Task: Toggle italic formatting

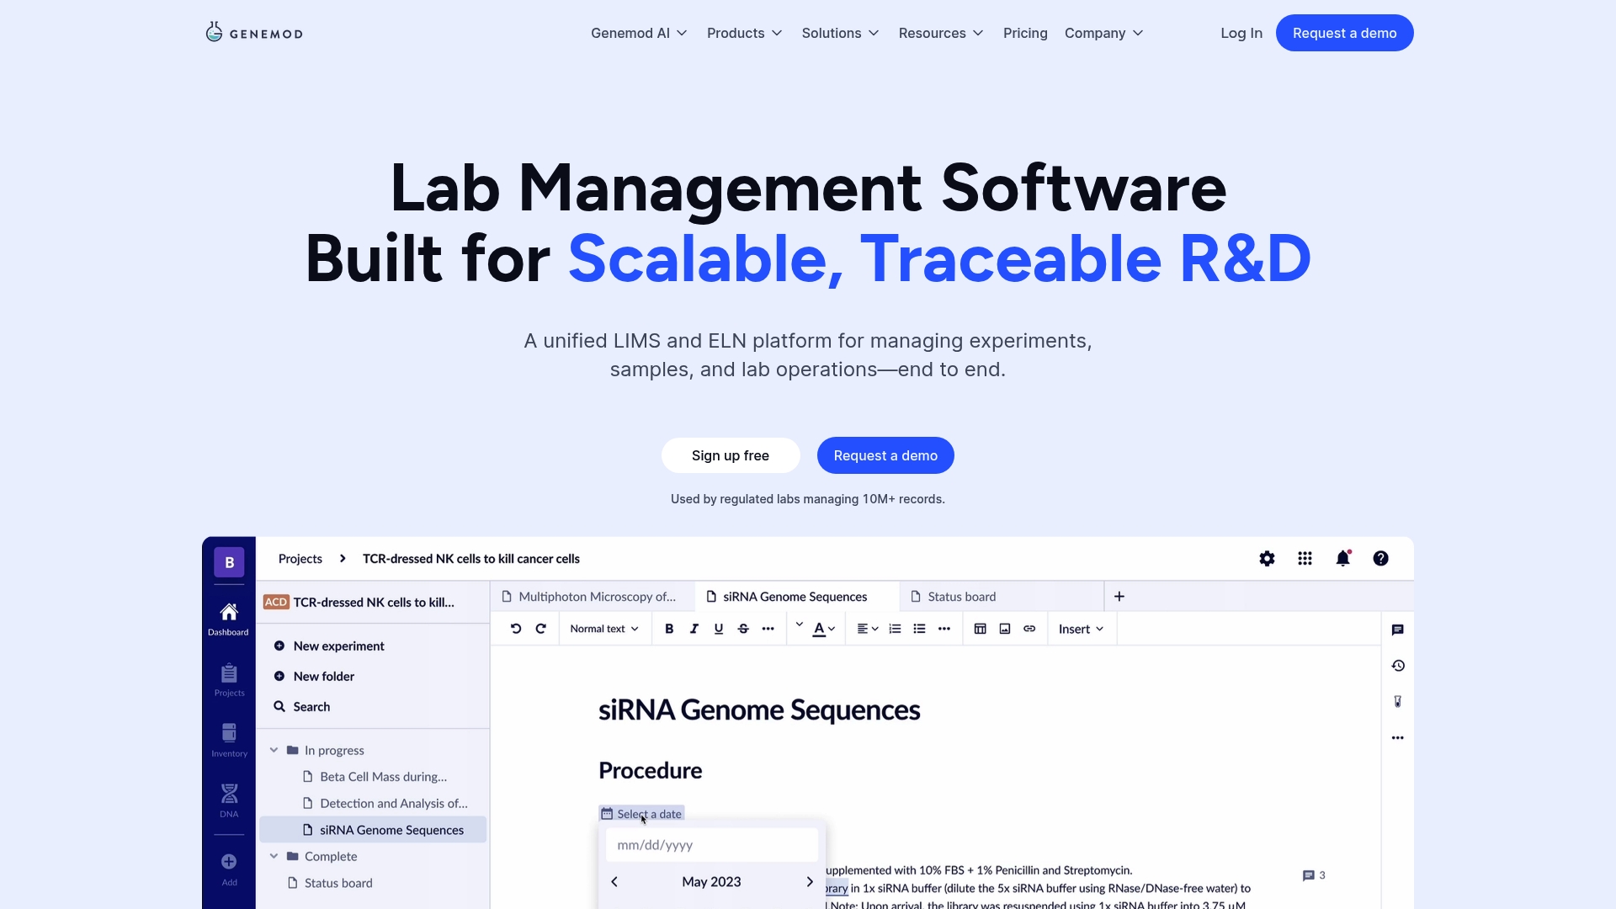Action: click(x=694, y=629)
